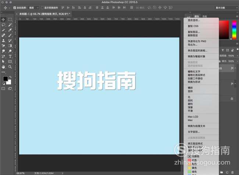Open the opacity 100% dropdown arrow
This screenshot has height=175, width=239.
(237, 56)
